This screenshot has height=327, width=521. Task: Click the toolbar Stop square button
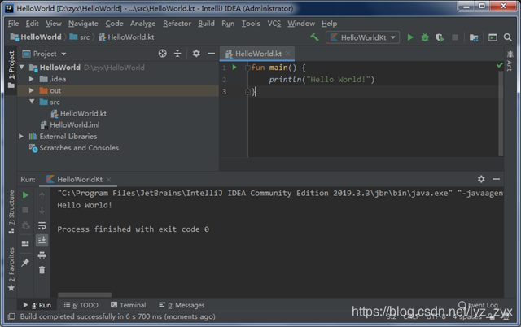click(455, 37)
